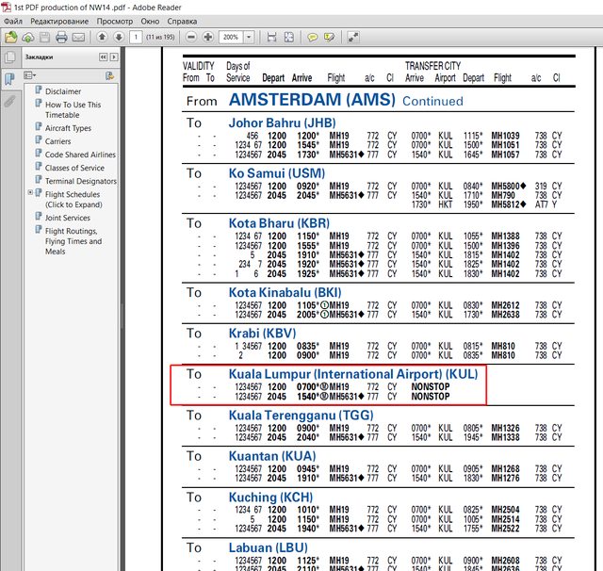Click the fit width scrolling icon
Viewport: 603px width, 571px height.
pos(272,38)
